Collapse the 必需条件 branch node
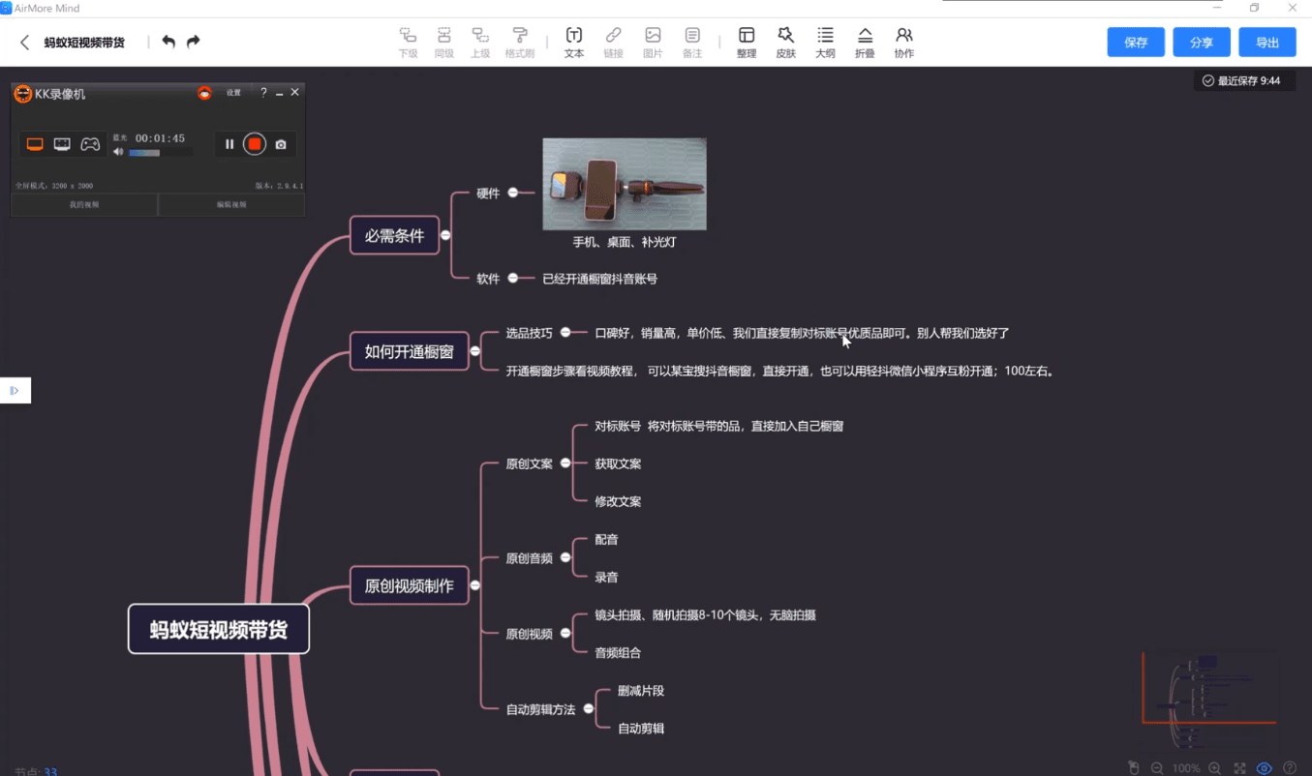Screen dimensions: 1312x776 point(443,234)
